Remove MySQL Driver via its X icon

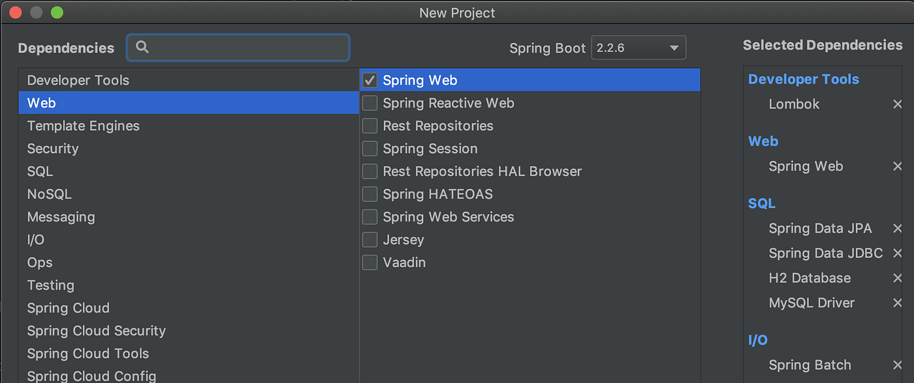click(898, 303)
